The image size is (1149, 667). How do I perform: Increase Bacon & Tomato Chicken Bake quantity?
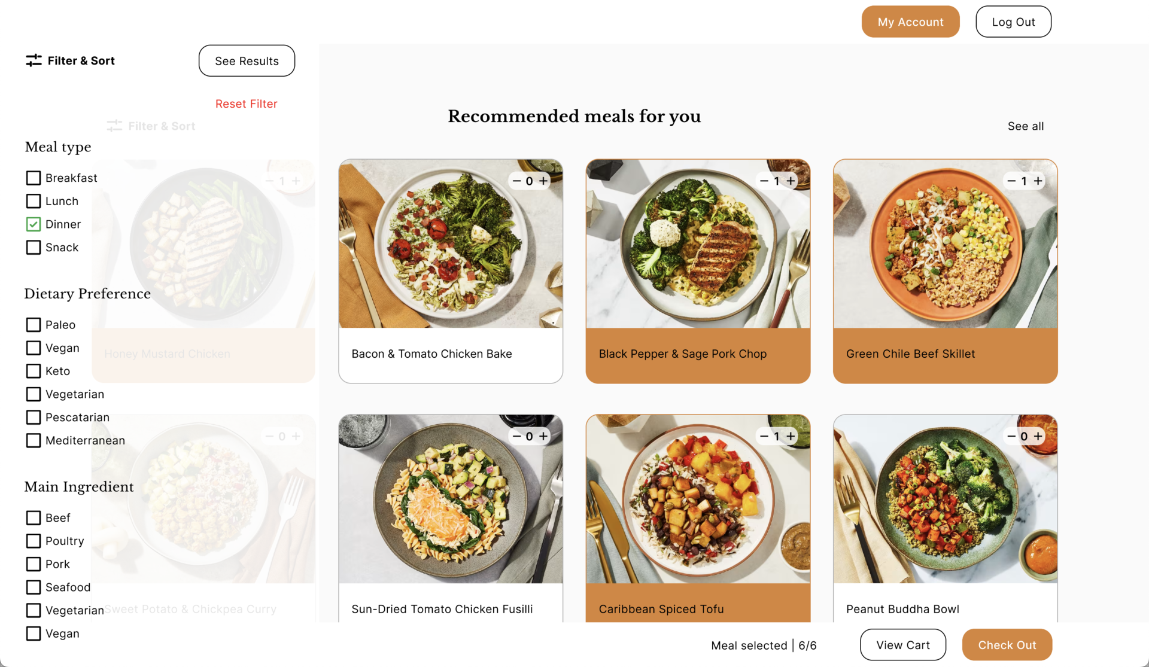click(543, 181)
